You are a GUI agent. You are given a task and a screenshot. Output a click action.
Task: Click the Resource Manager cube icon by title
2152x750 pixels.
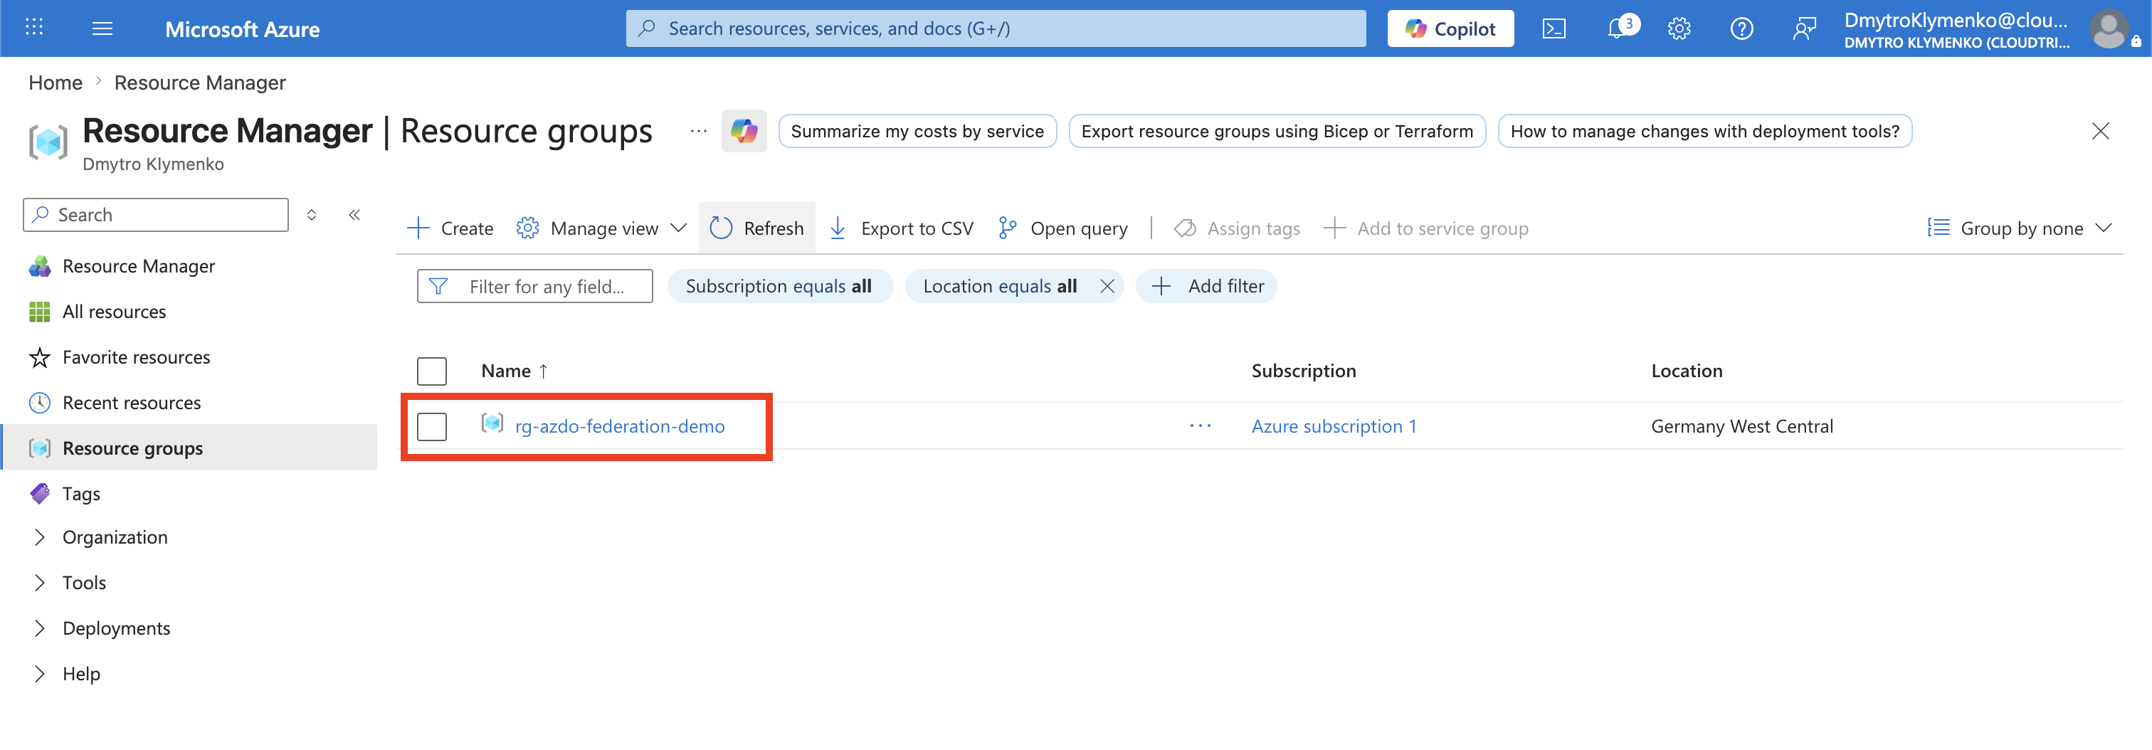48,141
